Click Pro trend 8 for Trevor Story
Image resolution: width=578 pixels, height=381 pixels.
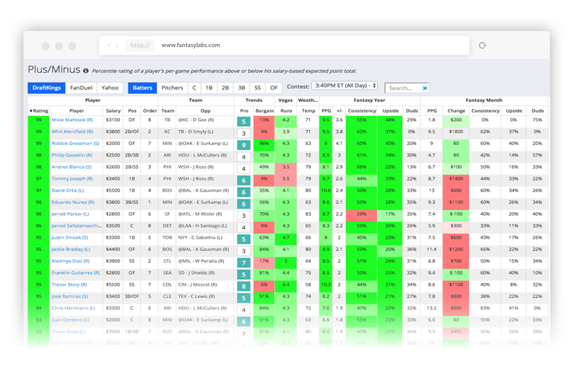pyautogui.click(x=243, y=286)
